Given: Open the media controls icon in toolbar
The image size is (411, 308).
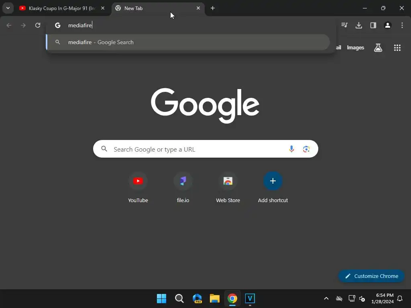Looking at the screenshot, I should (344, 25).
